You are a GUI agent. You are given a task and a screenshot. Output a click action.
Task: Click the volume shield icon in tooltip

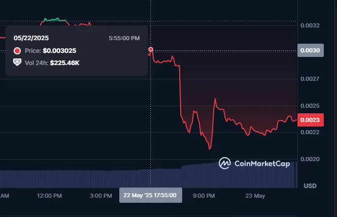(17, 62)
